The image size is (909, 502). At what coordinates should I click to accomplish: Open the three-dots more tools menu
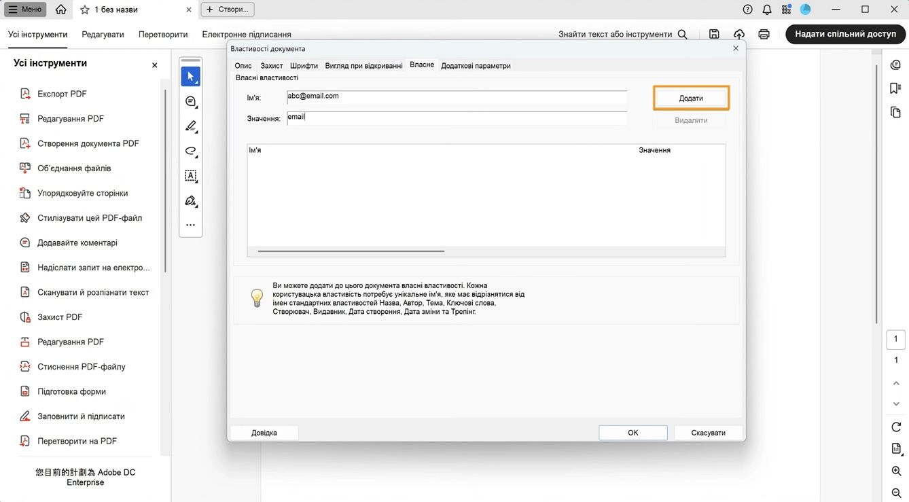(191, 225)
